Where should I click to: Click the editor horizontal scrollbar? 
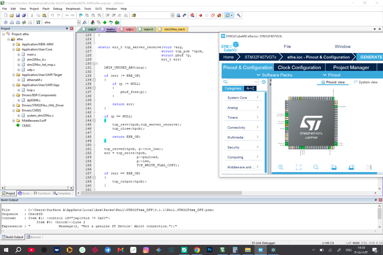161,193
